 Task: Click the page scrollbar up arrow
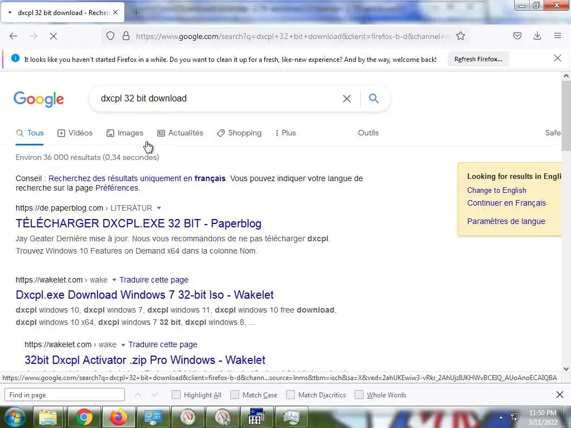coord(566,76)
